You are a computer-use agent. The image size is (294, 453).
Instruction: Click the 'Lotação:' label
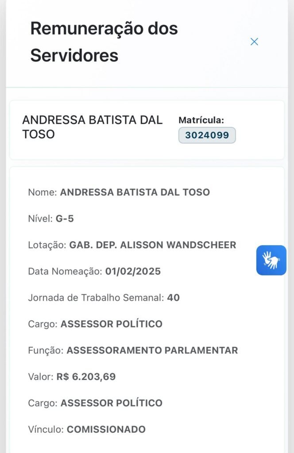click(47, 245)
